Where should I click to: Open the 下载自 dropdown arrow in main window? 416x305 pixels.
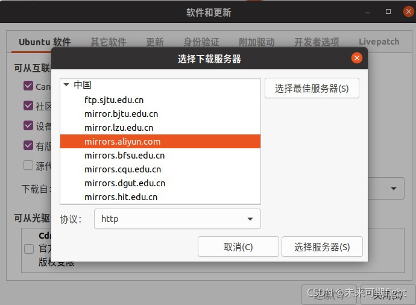(394, 189)
